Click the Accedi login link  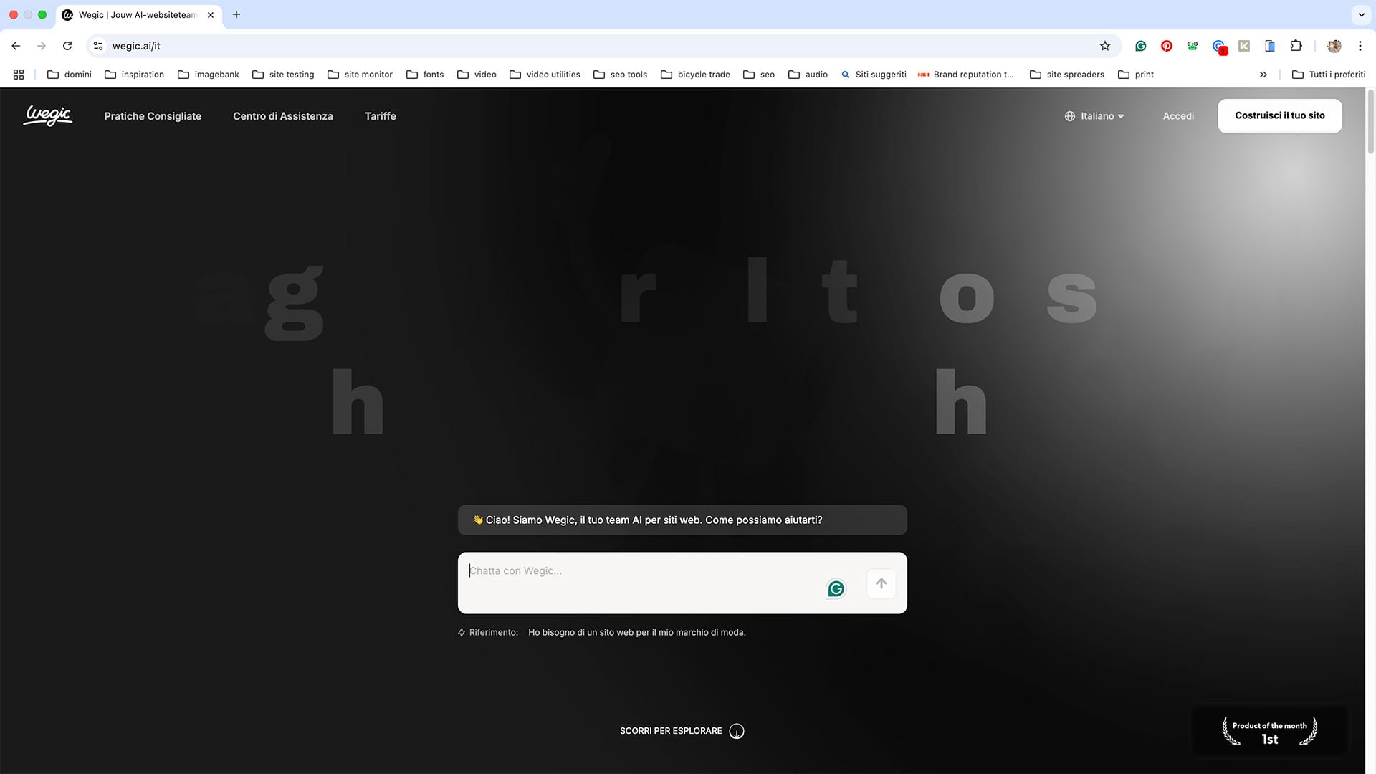1178,116
